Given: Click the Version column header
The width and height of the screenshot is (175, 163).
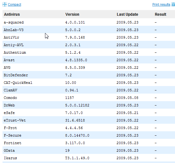Looking at the screenshot, I should pyautogui.click(x=72, y=14).
